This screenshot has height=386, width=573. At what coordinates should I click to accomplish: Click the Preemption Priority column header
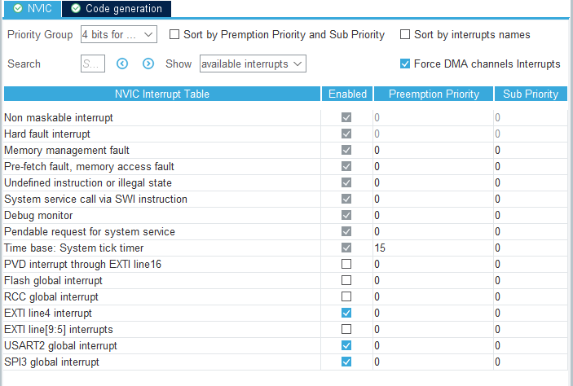pos(433,94)
